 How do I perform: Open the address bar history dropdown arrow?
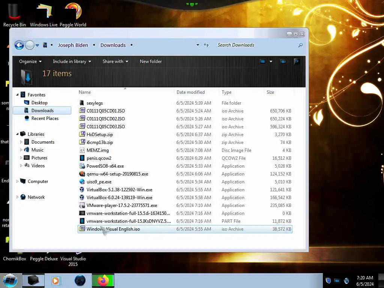point(198,45)
